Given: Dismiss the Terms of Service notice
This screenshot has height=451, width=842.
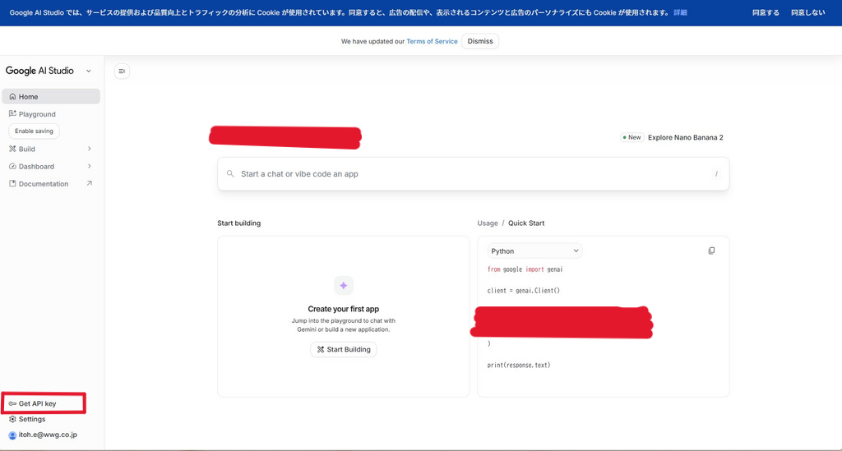Looking at the screenshot, I should coord(480,41).
